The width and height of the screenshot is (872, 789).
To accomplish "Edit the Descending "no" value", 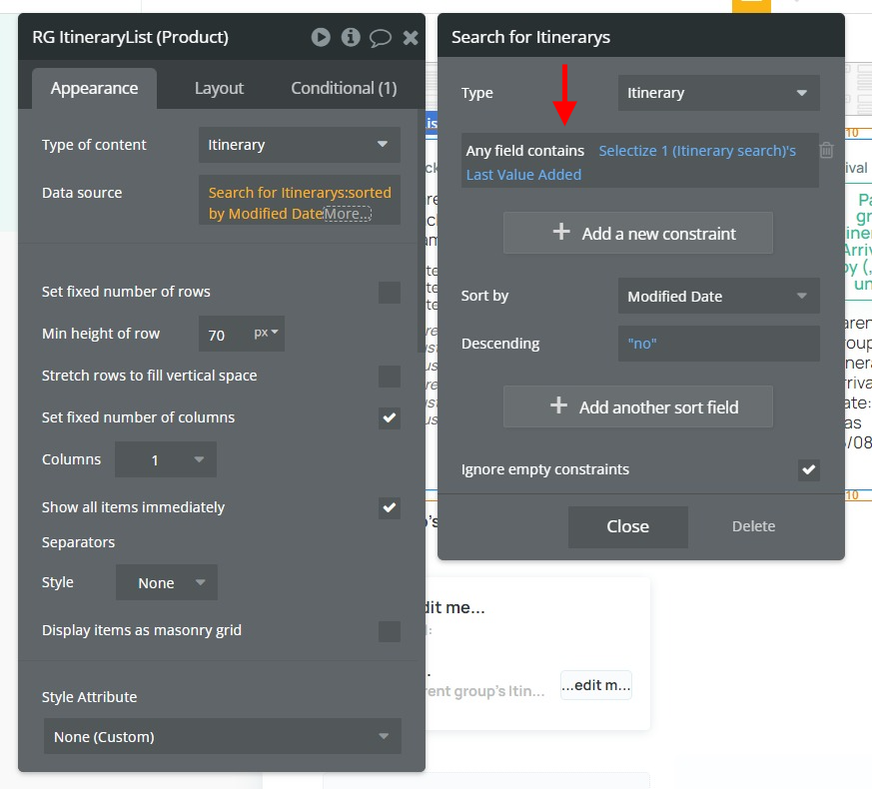I will tap(718, 344).
